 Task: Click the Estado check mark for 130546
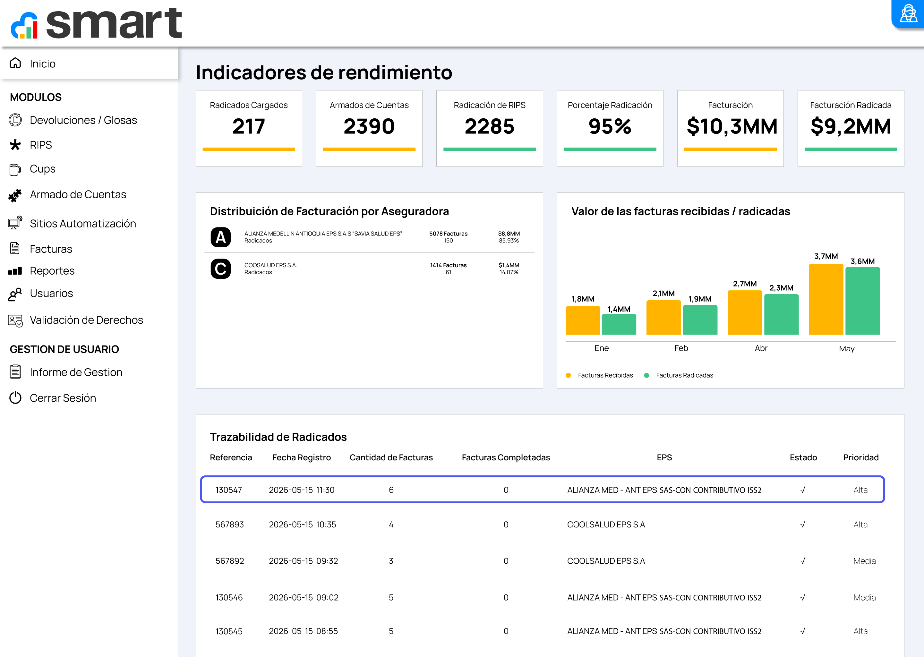tap(803, 597)
